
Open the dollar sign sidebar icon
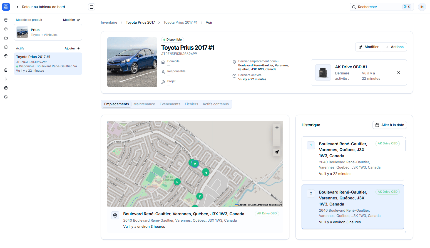(x=6, y=79)
